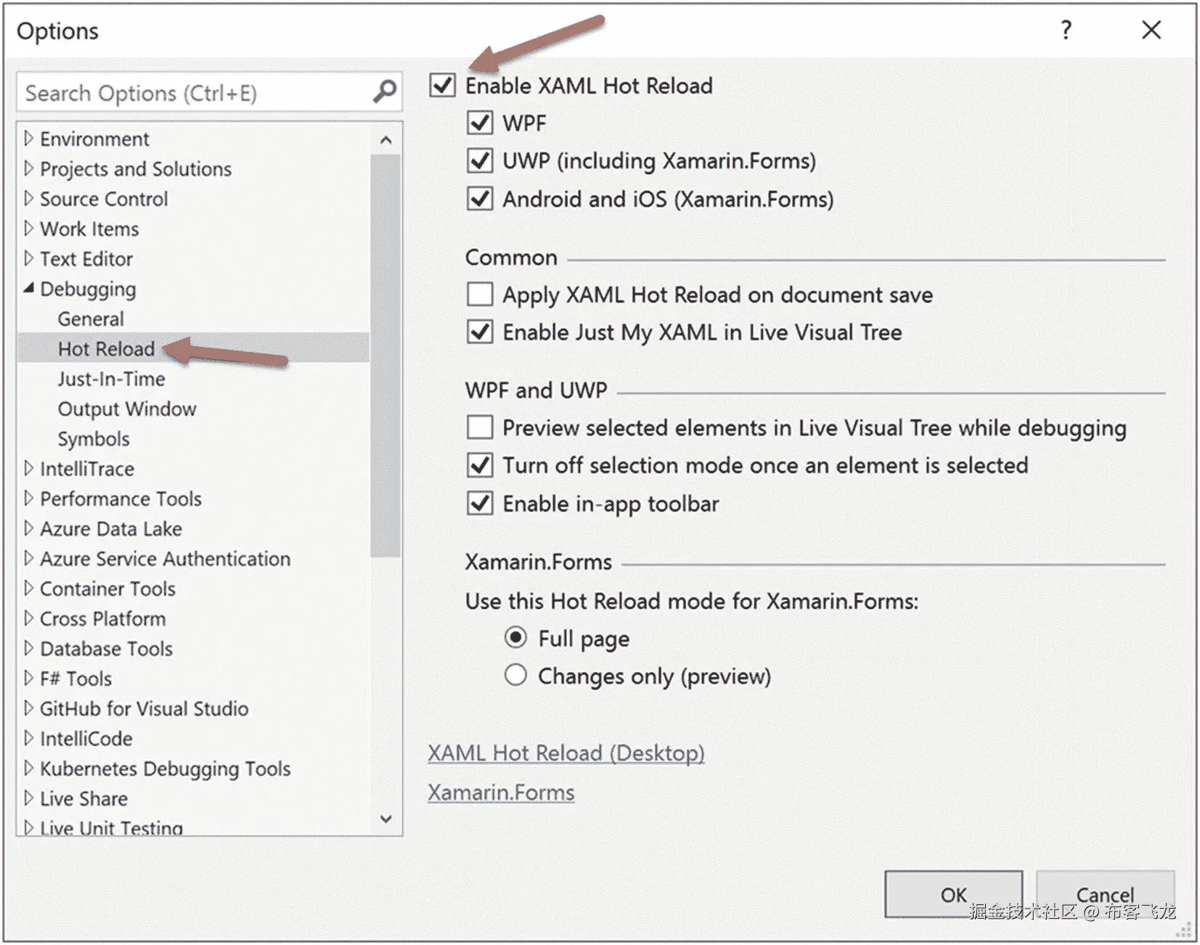
Task: Click the search magnifier icon
Action: click(384, 92)
